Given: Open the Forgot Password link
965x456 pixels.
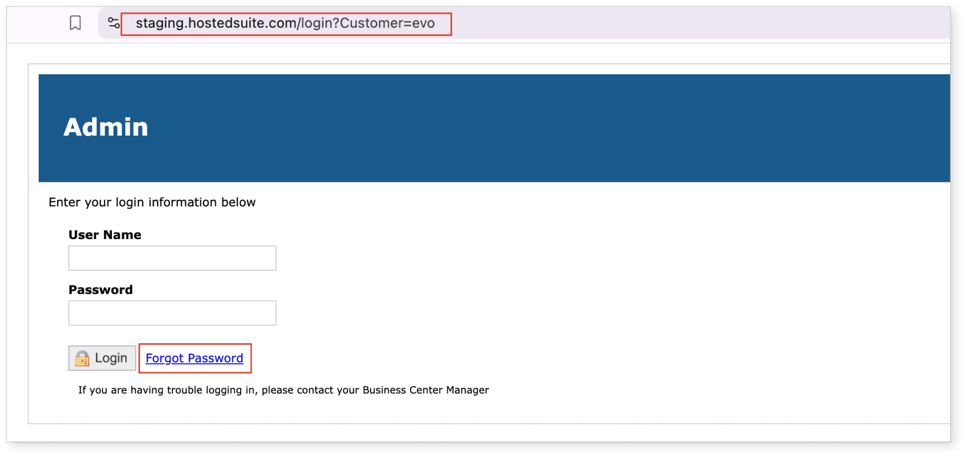Looking at the screenshot, I should pos(195,358).
